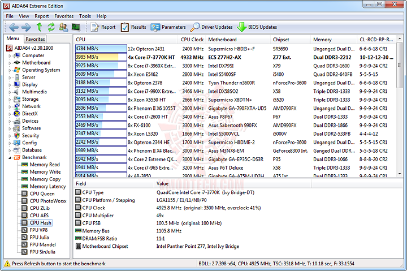The width and height of the screenshot is (407, 271).
Task: Click the results list scroll down arrow
Action: tap(400, 174)
